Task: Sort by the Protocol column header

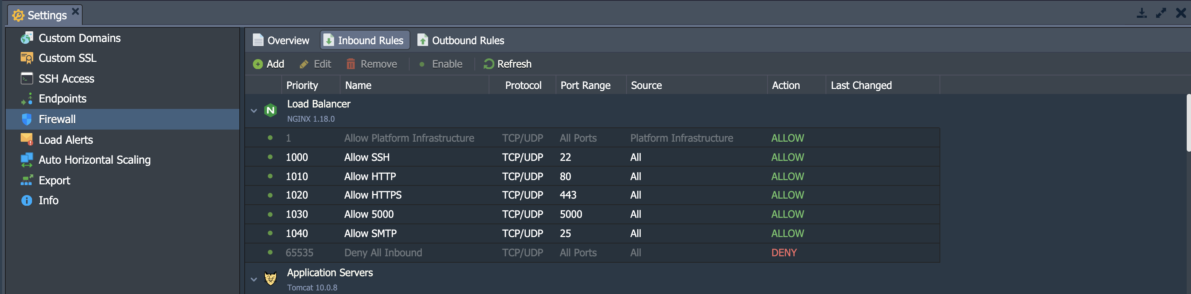Action: point(522,85)
